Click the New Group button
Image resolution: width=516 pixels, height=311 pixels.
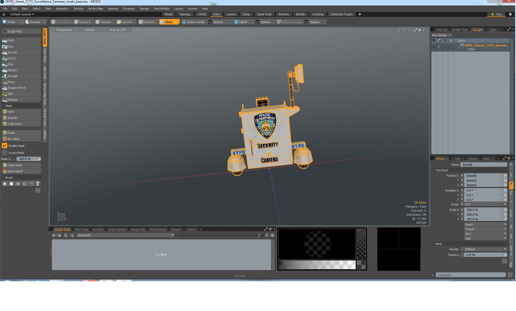point(441,35)
